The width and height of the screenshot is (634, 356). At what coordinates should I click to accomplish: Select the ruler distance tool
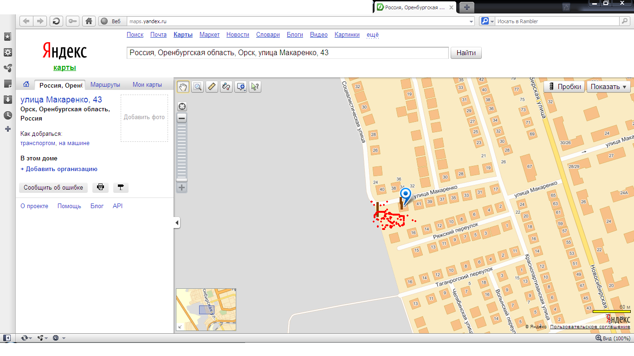(212, 86)
